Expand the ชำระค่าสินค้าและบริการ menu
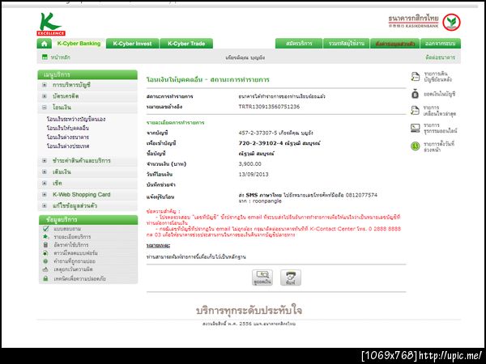 point(45,161)
